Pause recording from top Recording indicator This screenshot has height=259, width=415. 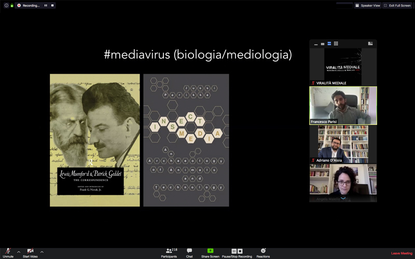46,5
